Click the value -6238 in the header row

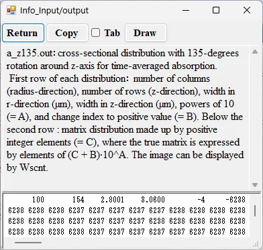(x=235, y=200)
